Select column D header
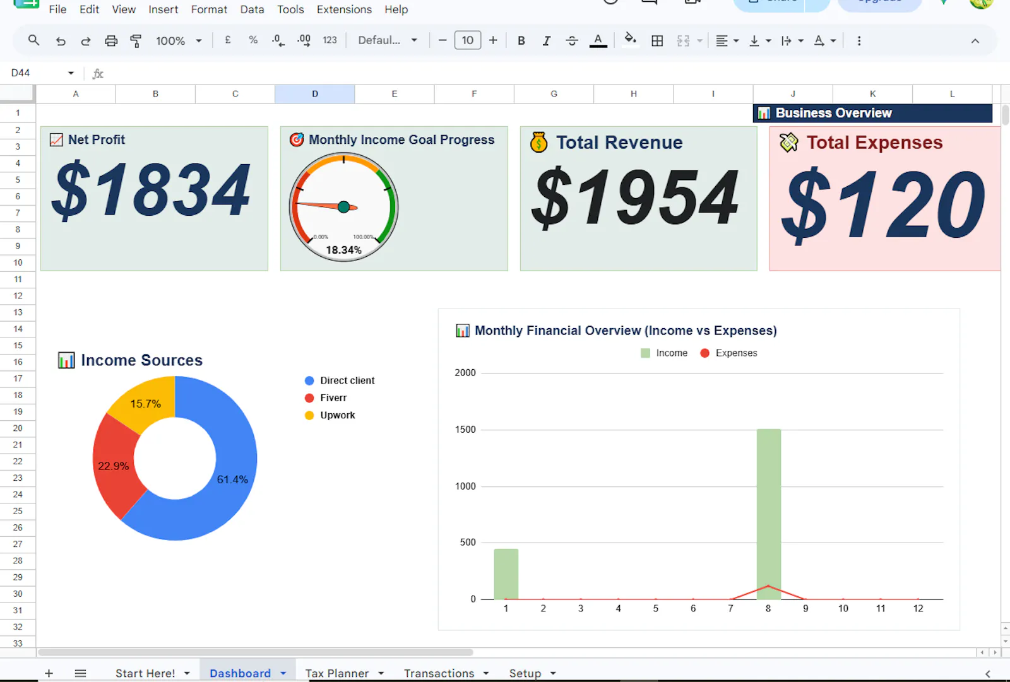Viewport: 1010px width, 682px height. tap(315, 94)
